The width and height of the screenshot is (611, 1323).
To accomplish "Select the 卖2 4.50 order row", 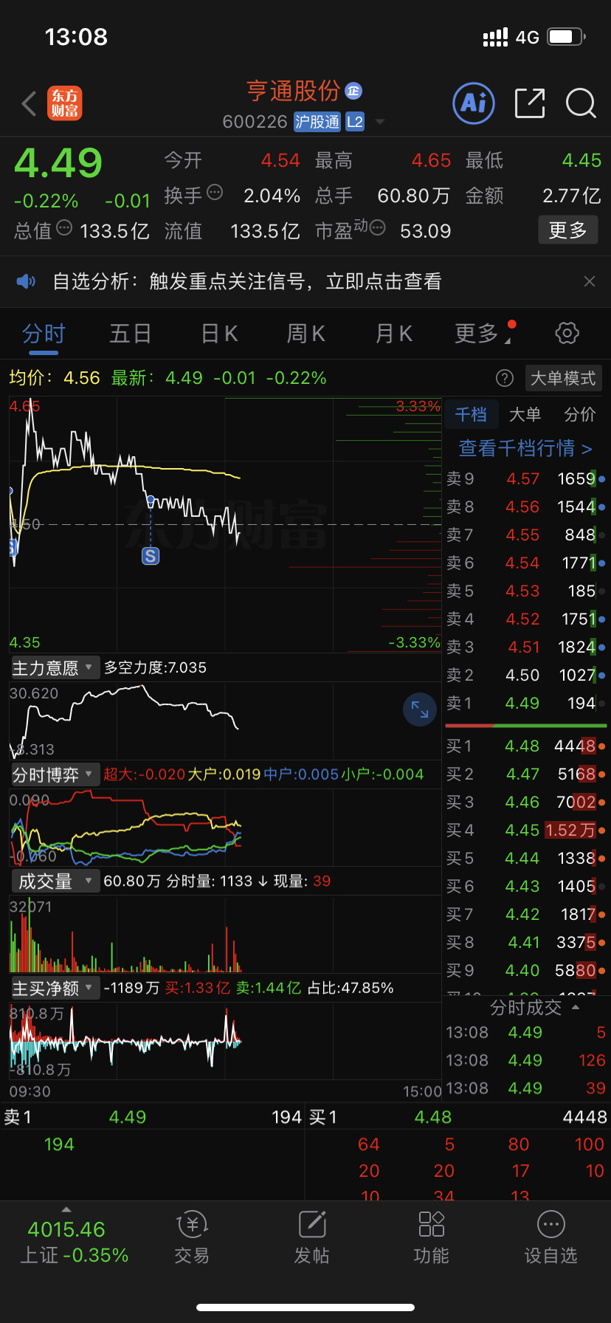I will (525, 676).
